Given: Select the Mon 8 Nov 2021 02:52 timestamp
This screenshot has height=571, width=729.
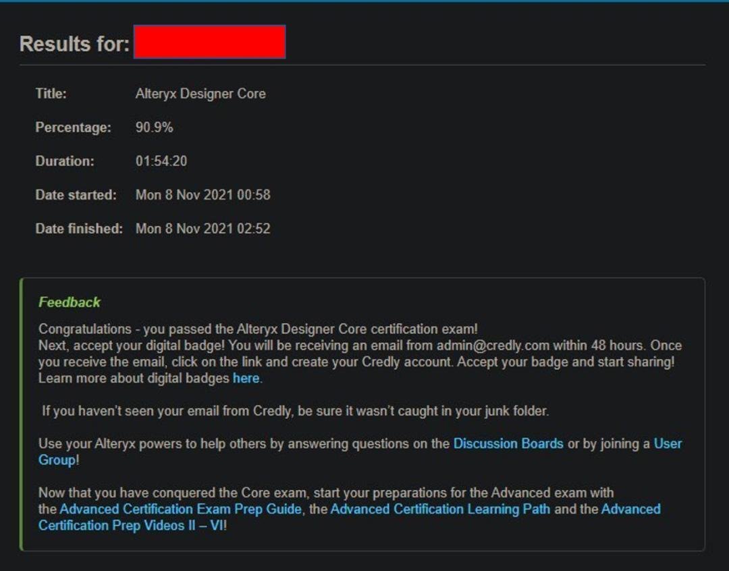Looking at the screenshot, I should [202, 228].
